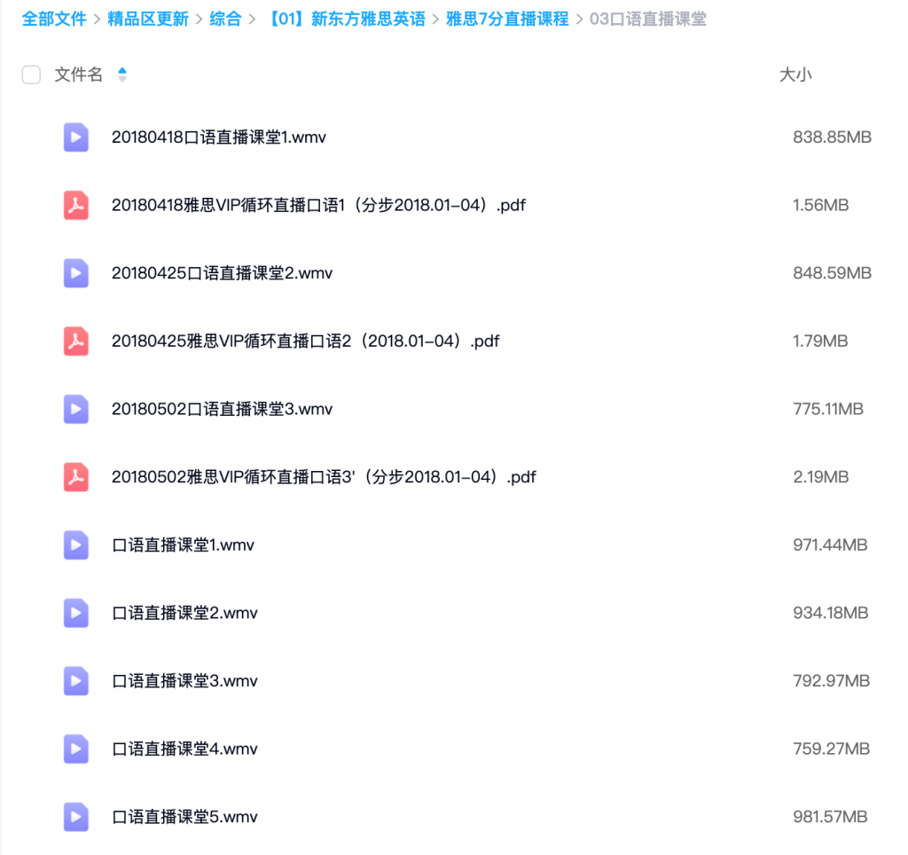Open 20180425雅思VIP循环直播口语2 pdf file
The height and width of the screenshot is (855, 908).
306,341
